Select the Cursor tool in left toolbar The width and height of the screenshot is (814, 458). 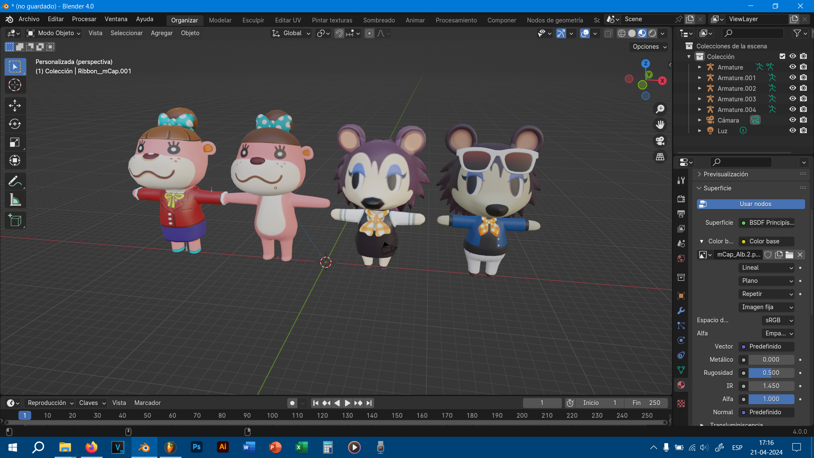15,85
